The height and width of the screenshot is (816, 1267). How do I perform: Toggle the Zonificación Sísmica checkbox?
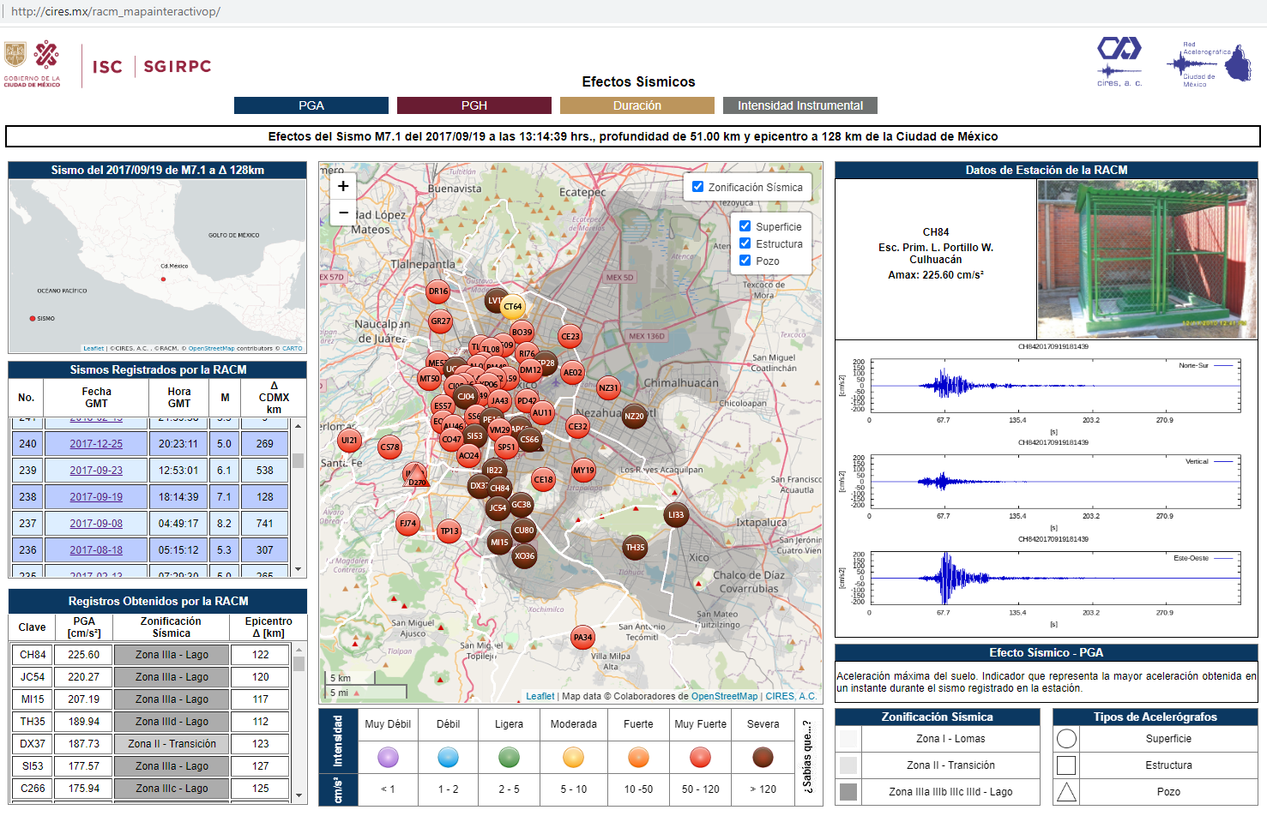[698, 187]
